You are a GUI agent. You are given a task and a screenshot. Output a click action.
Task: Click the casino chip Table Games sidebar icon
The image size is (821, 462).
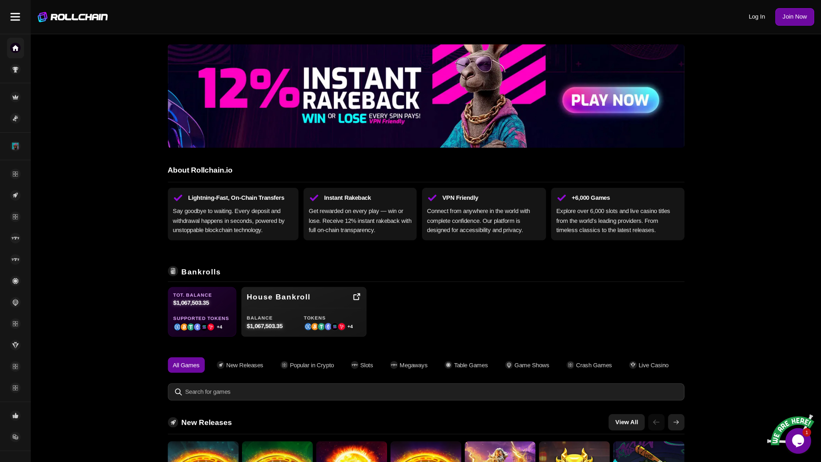pyautogui.click(x=15, y=281)
